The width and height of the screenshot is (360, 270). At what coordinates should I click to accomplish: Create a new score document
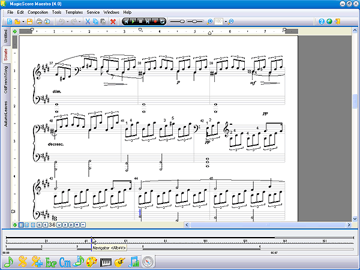(10, 22)
